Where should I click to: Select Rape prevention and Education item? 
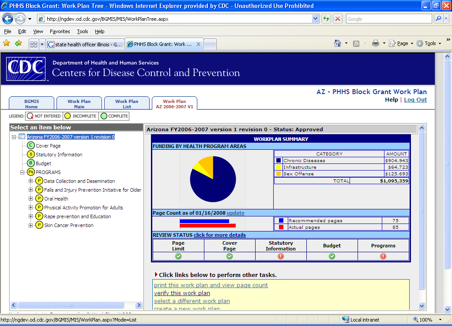(x=77, y=216)
